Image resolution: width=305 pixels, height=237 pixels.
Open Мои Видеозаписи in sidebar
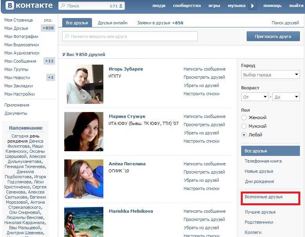22,45
